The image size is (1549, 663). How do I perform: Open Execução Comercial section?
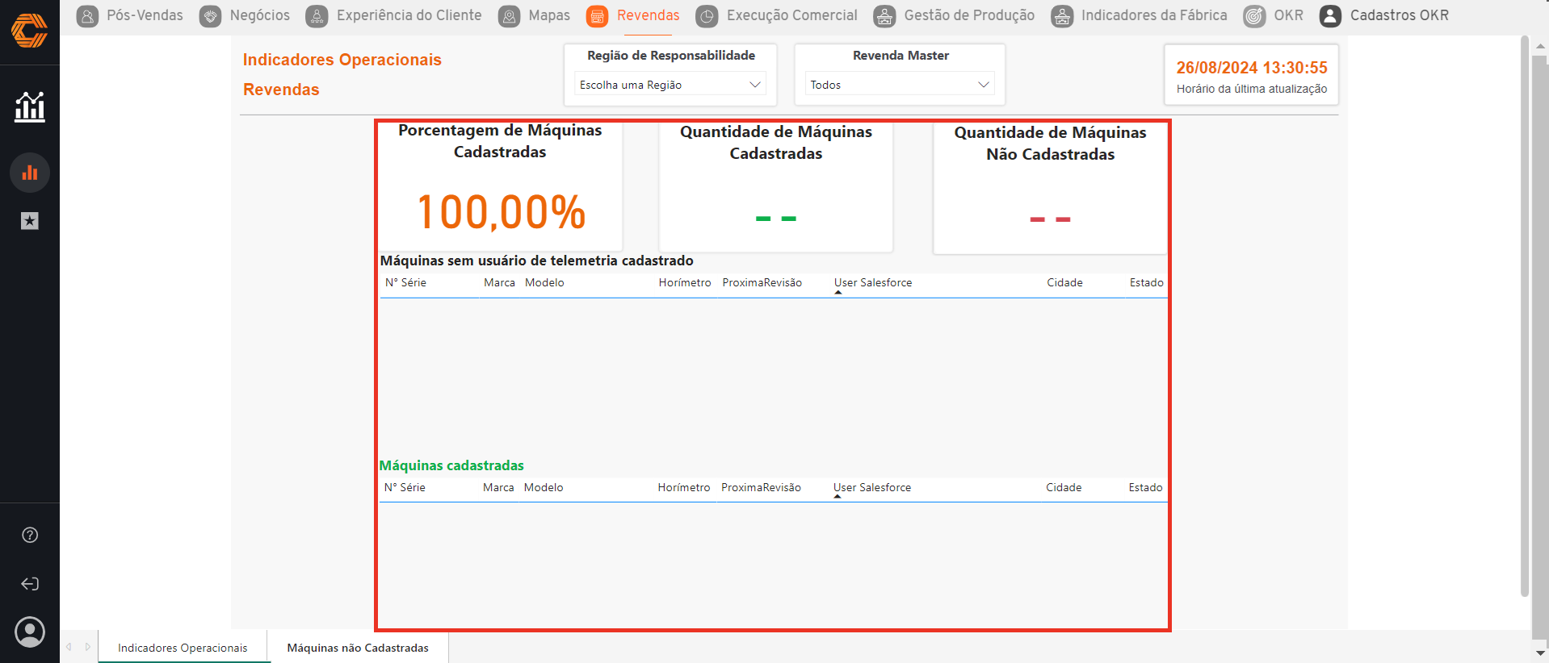[x=792, y=15]
